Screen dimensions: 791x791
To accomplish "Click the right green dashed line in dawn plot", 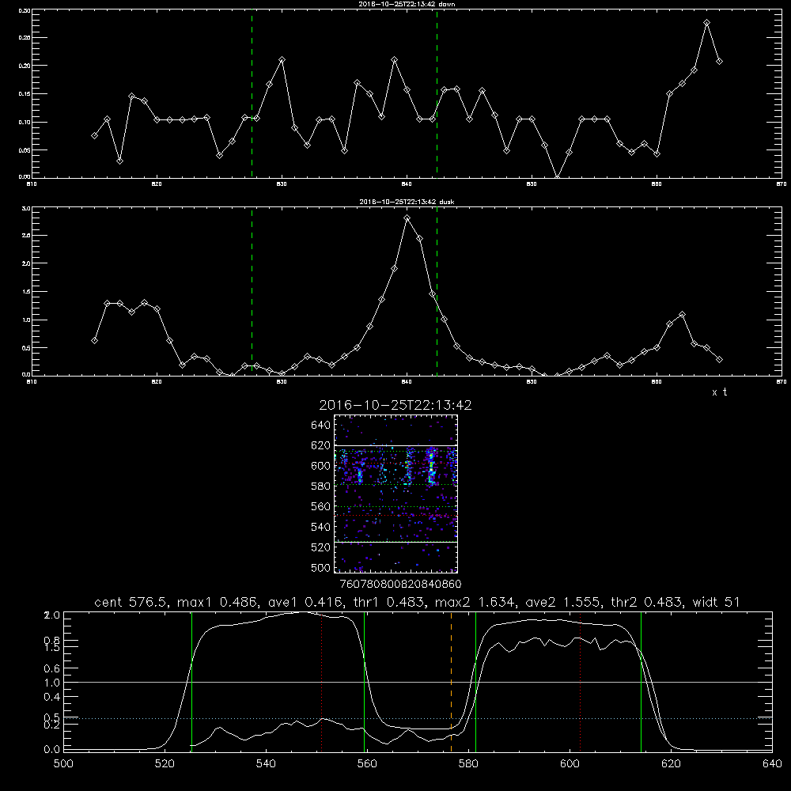I will tap(437, 93).
